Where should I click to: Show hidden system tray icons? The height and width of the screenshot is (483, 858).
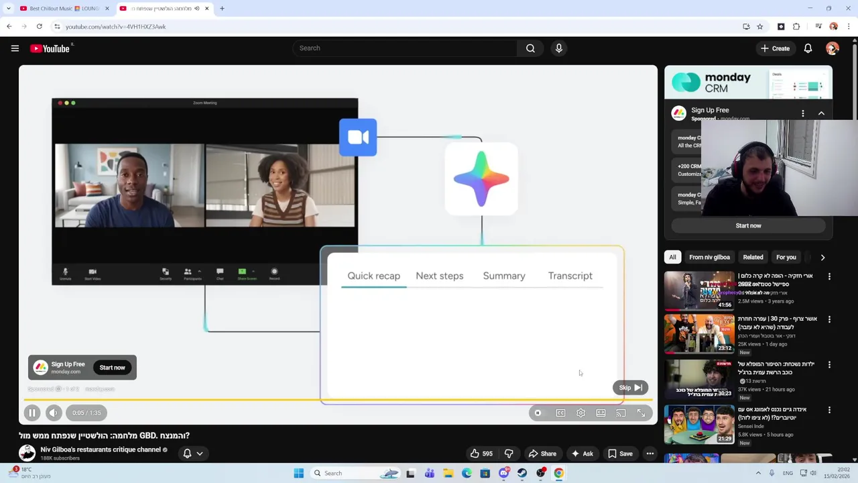click(758, 474)
